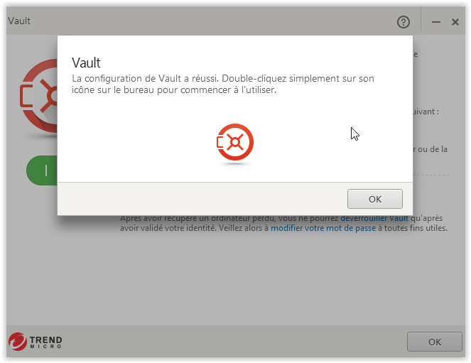
Task: Click the partially hidden text ending in "uivant :"
Action: click(426, 112)
